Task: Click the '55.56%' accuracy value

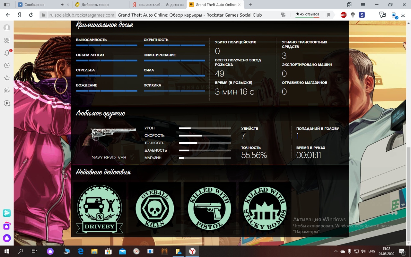Action: click(x=254, y=155)
